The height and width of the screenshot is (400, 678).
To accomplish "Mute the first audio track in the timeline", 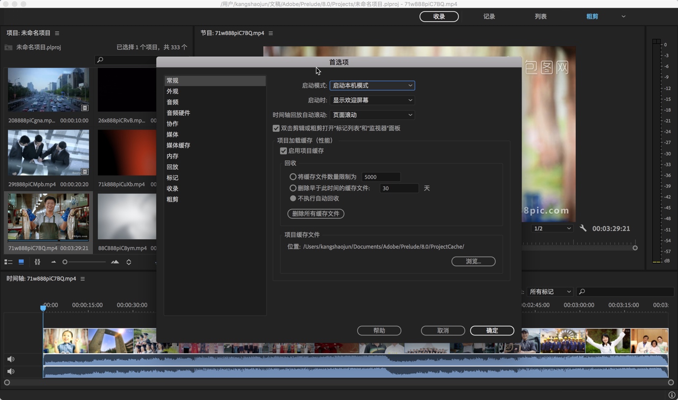I will point(10,359).
